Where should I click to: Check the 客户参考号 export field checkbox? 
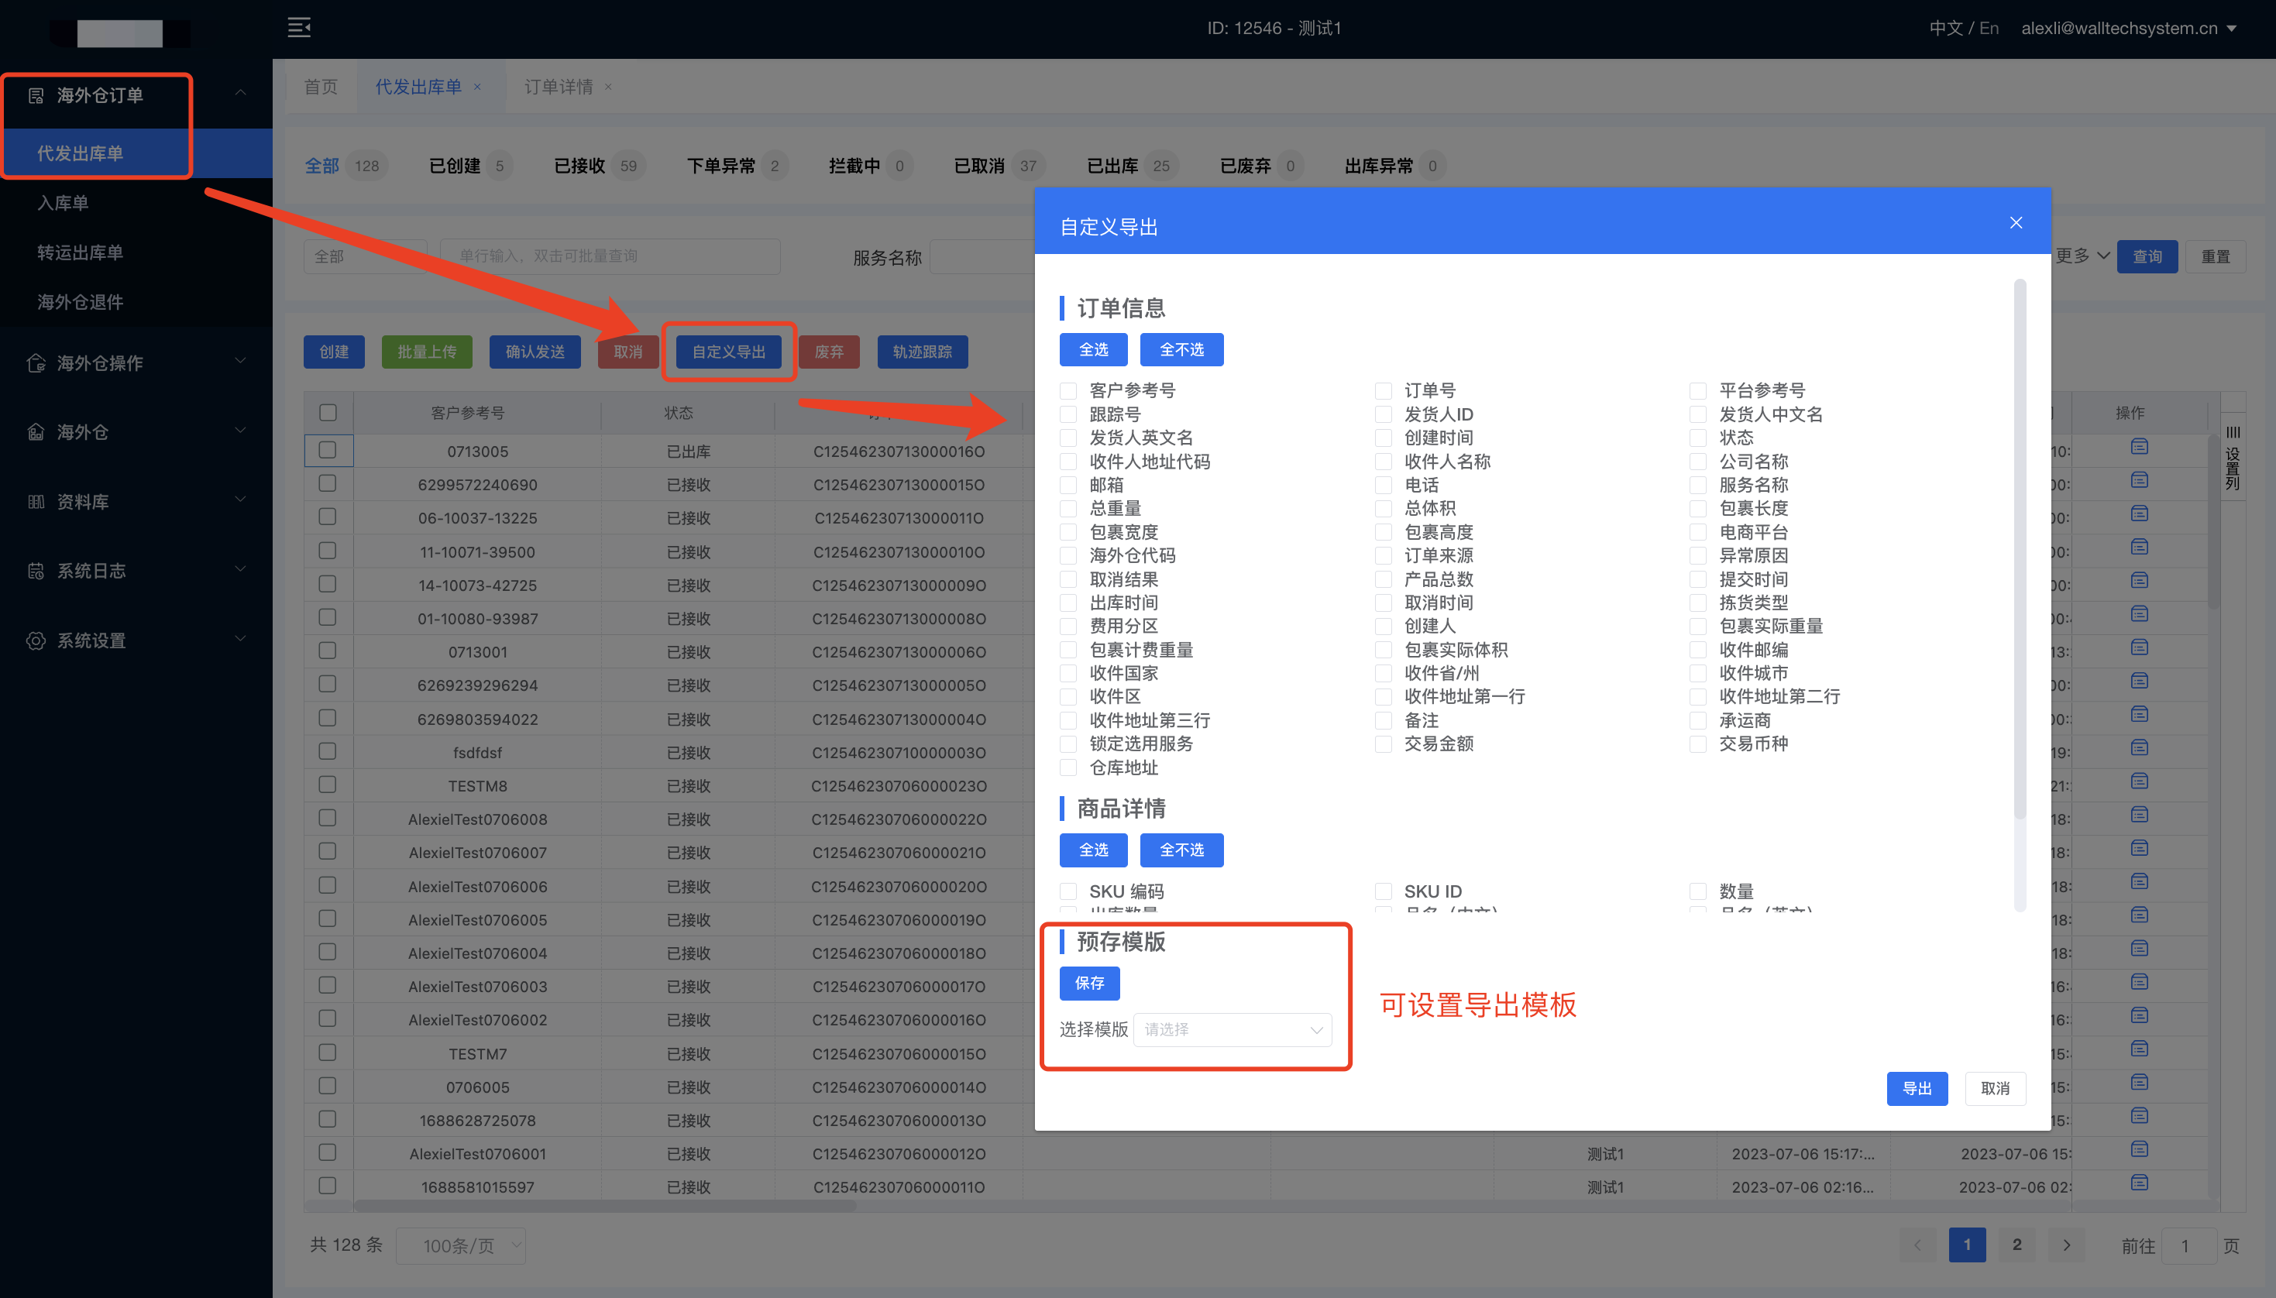click(1068, 391)
